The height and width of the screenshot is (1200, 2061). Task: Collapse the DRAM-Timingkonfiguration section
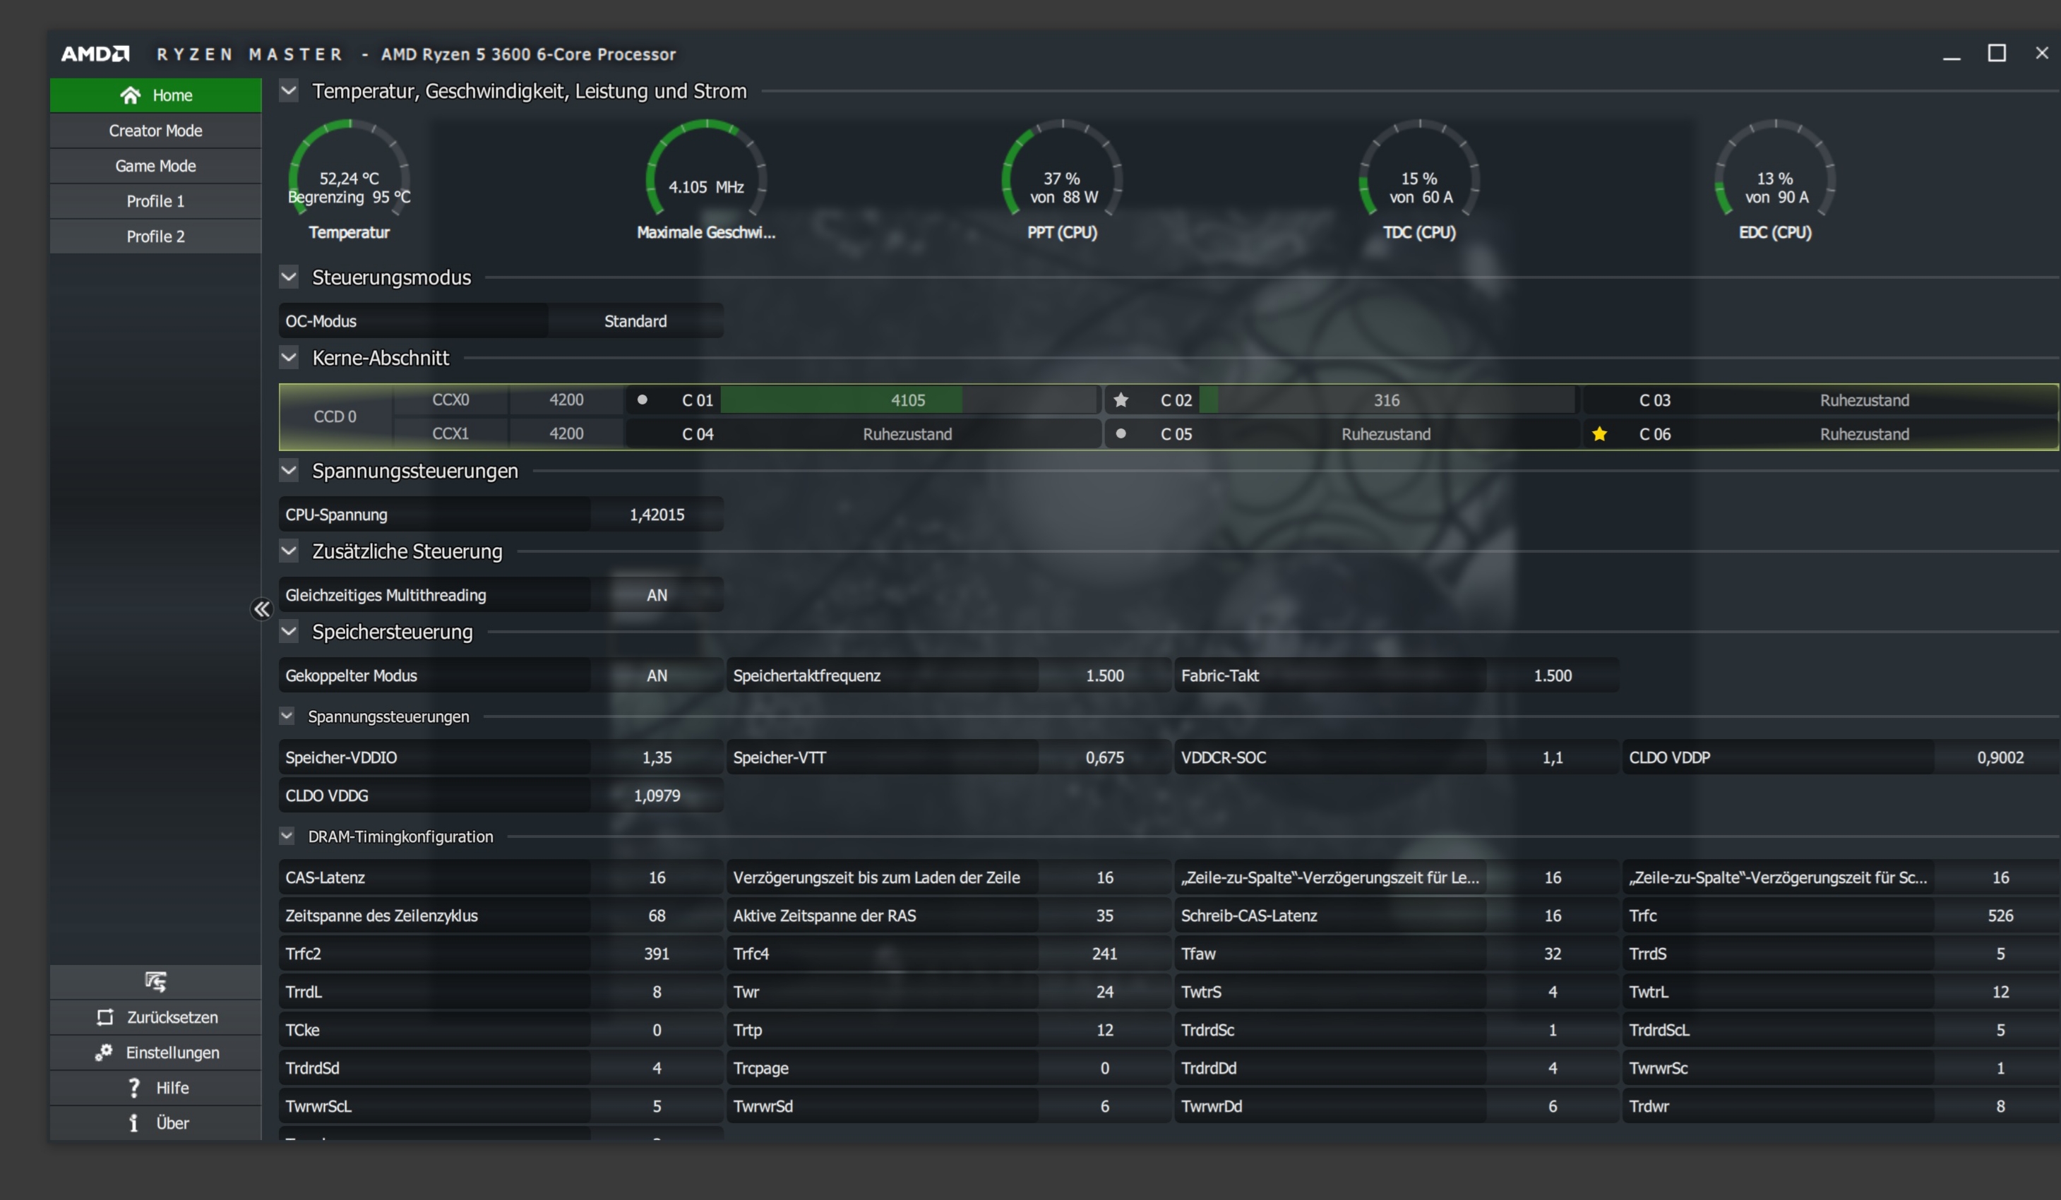(x=286, y=836)
